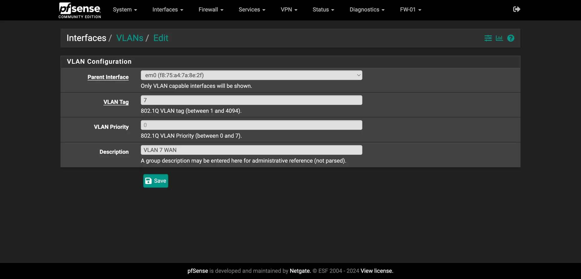Screen dimensions: 581x279
Task: Open the pfSense footer link
Action: [198, 271]
